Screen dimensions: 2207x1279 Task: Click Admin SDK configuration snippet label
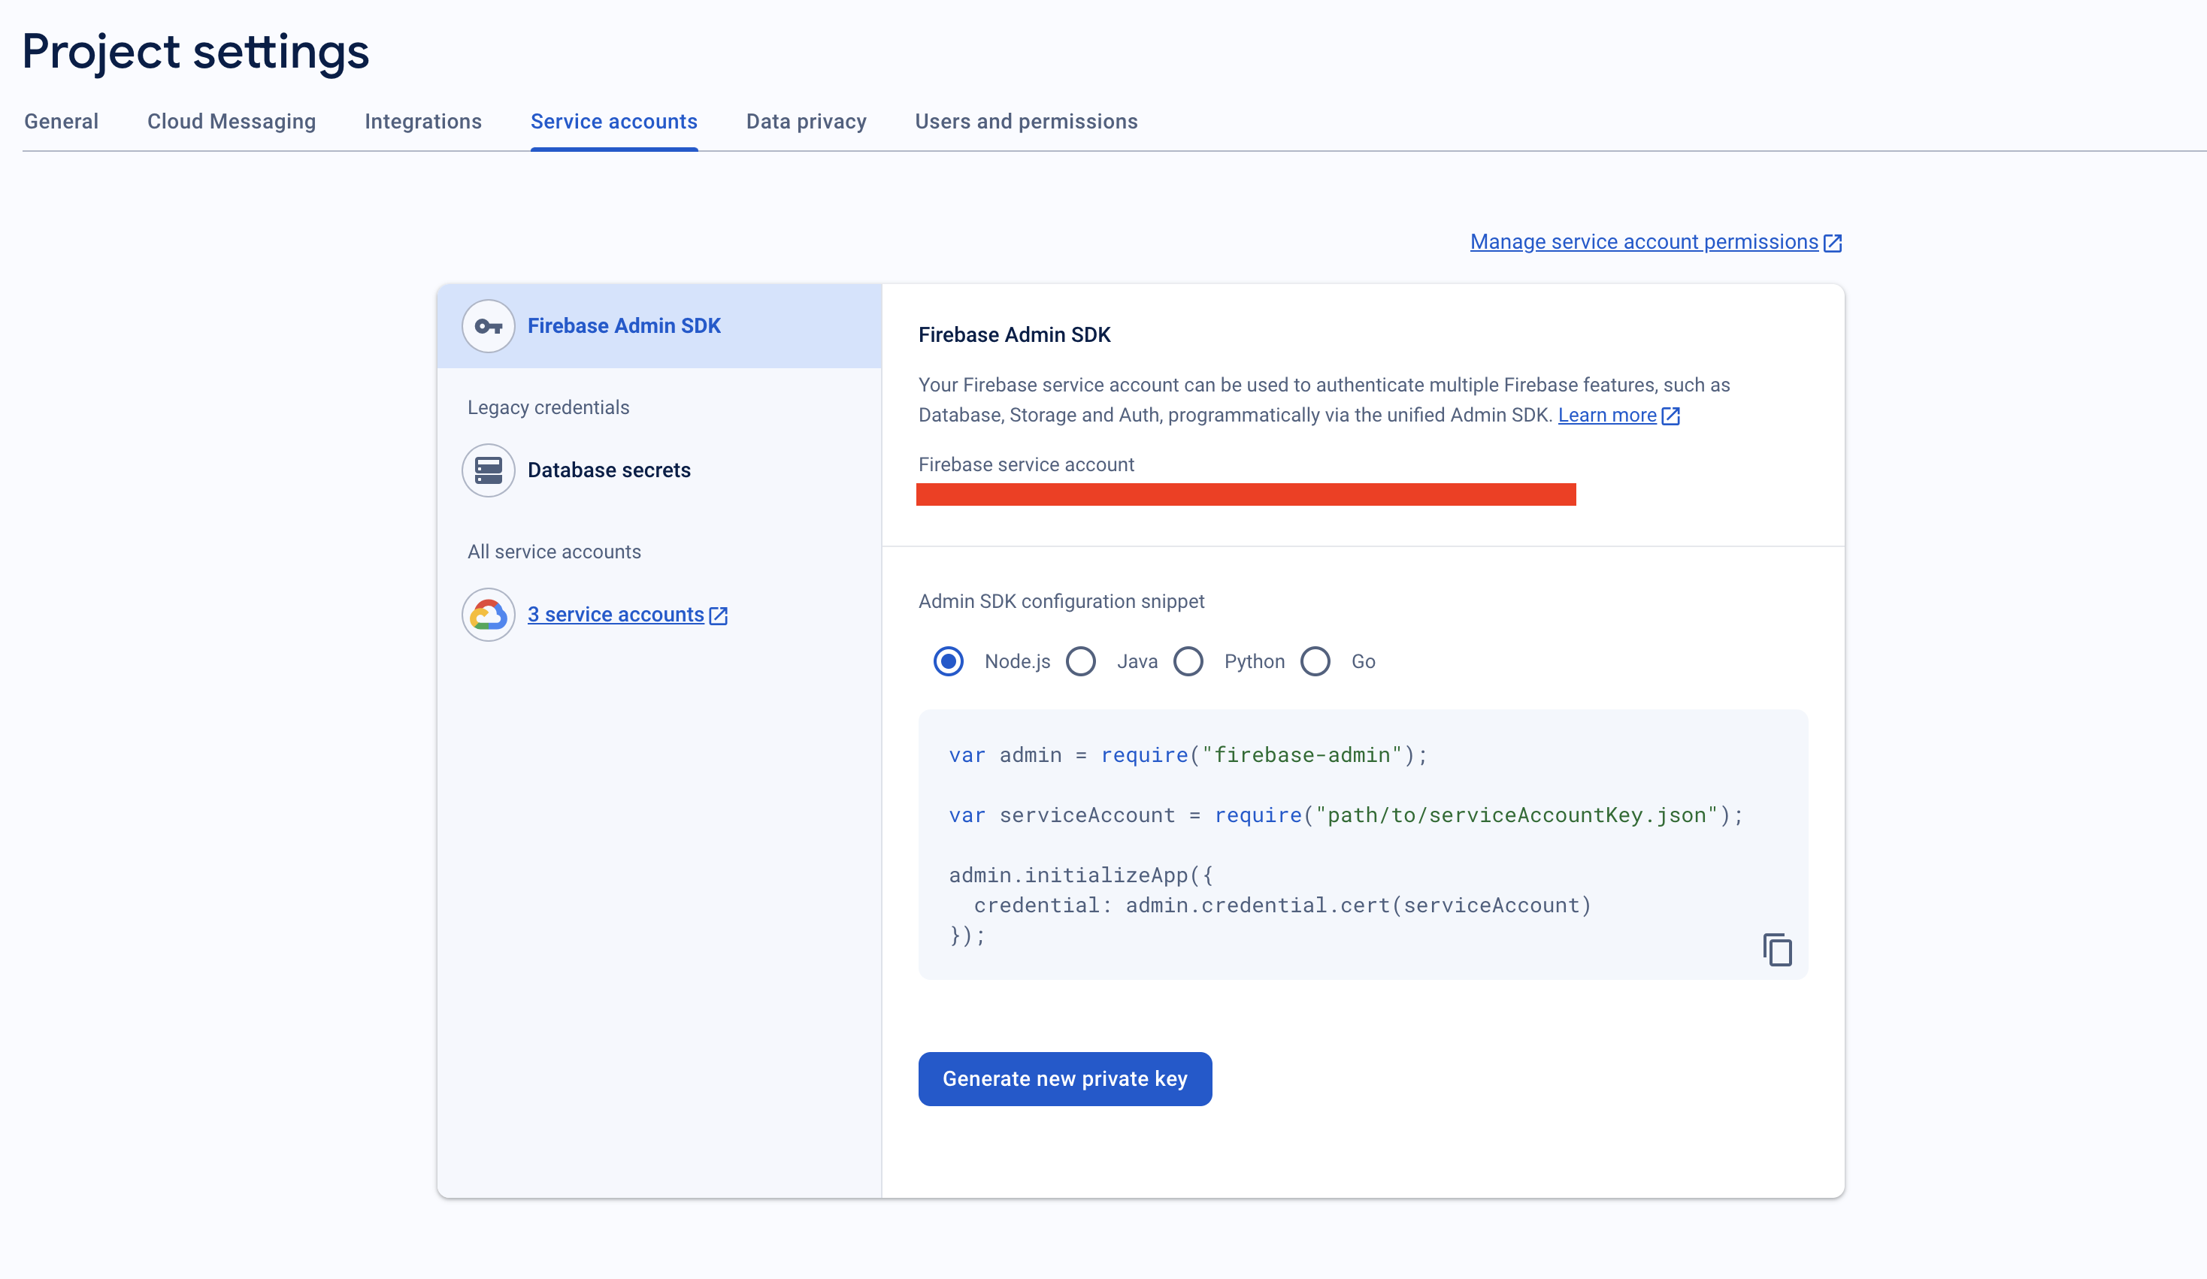[1061, 601]
